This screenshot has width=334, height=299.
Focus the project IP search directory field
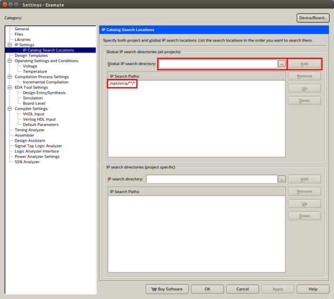tap(212, 179)
